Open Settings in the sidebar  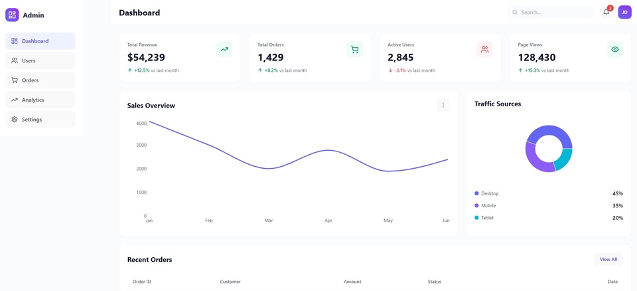pyautogui.click(x=40, y=119)
